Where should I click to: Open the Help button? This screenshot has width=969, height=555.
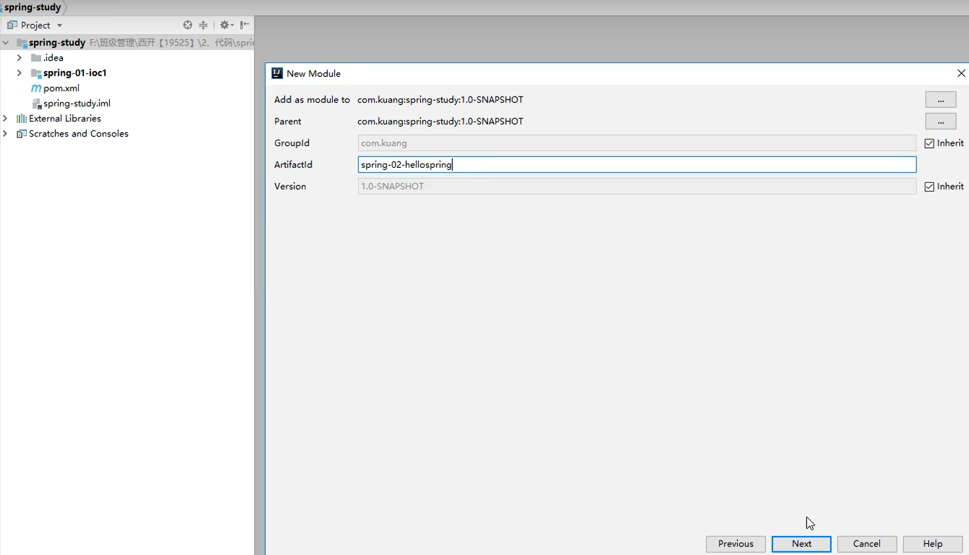[933, 544]
